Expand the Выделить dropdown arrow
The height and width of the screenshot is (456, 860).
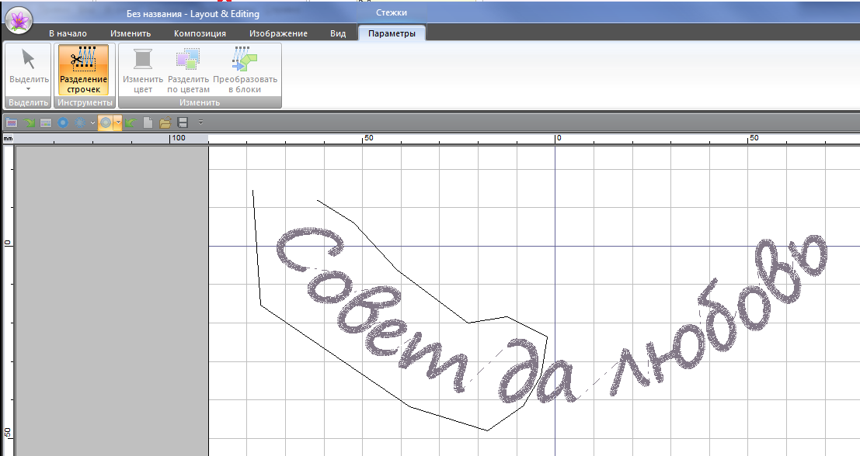tap(28, 89)
